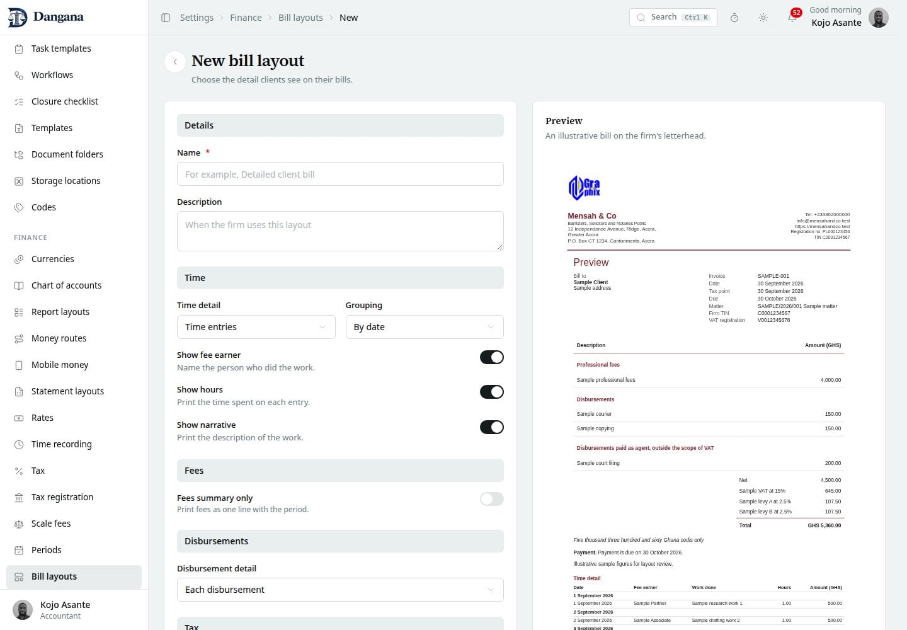This screenshot has height=630, width=907.
Task: Click the Mobile money phone icon
Action: point(19,365)
